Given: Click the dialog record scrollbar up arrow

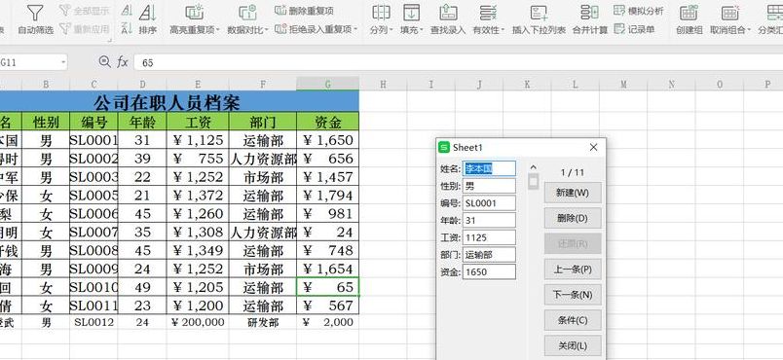Looking at the screenshot, I should 534,167.
